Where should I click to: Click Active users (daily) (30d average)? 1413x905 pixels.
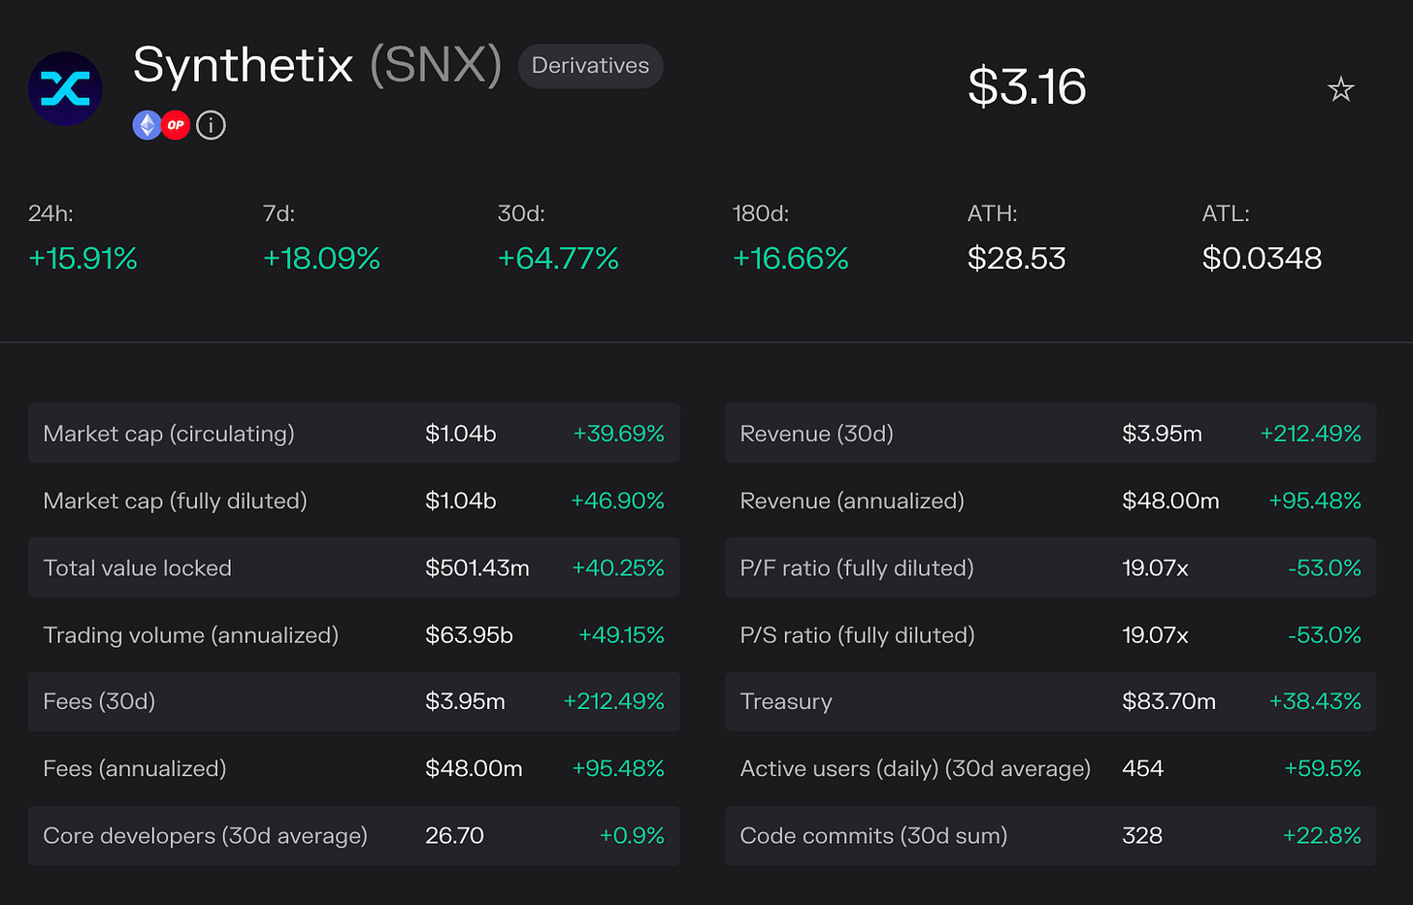(x=915, y=768)
